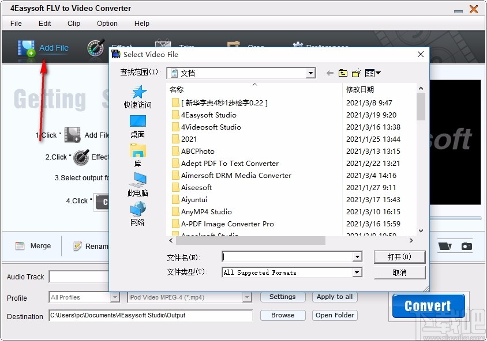487x341 pixels.
Task: Open the Views dropdown arrow in the dialog
Action: pos(378,73)
